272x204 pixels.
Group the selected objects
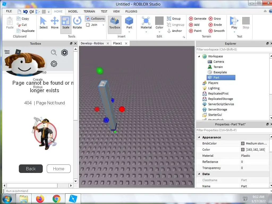[x=174, y=19]
